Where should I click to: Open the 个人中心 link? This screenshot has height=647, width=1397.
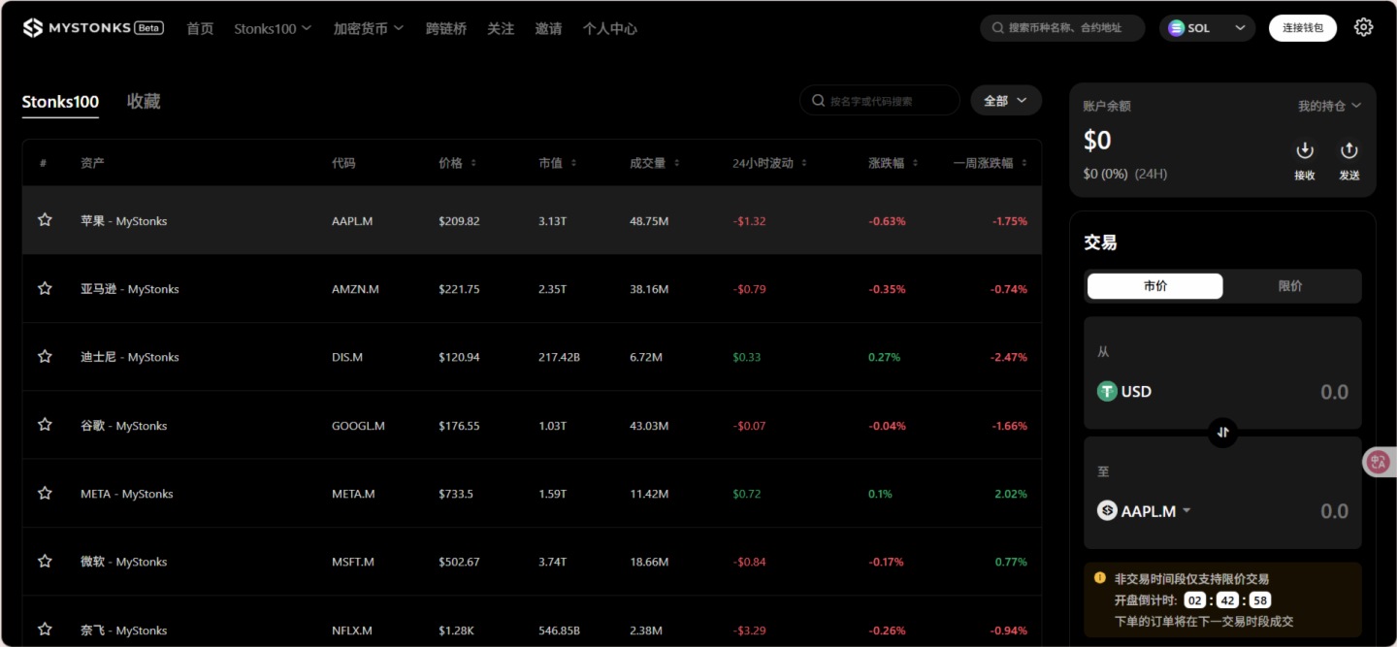coord(609,28)
